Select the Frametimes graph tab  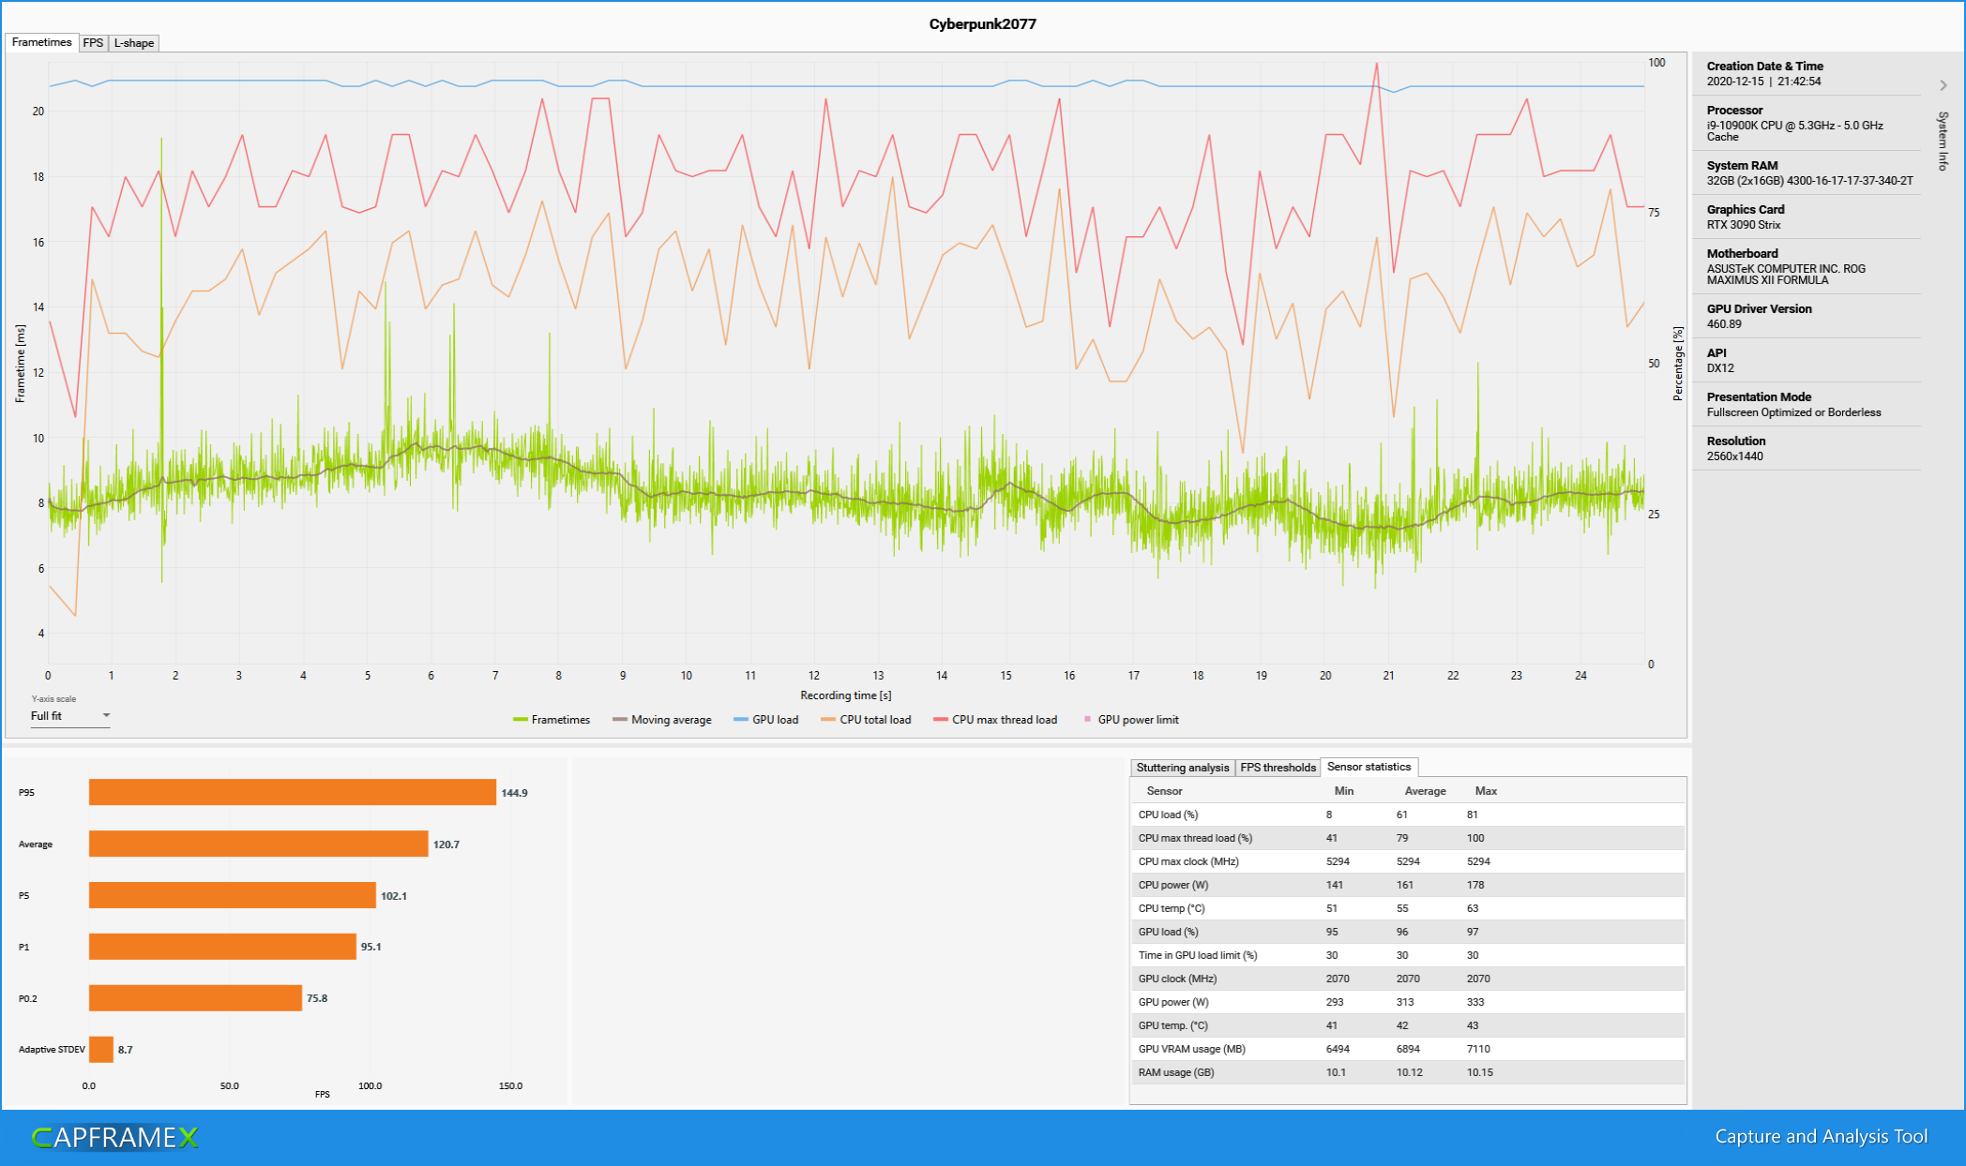pos(42,42)
